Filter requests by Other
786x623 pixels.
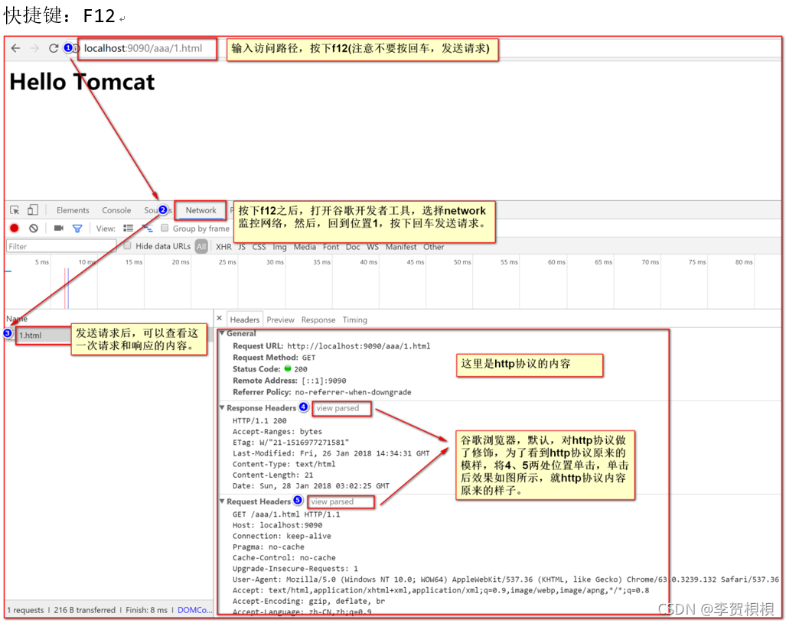coord(434,247)
